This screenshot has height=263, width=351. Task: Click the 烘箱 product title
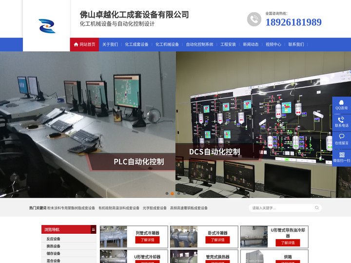click(288, 257)
